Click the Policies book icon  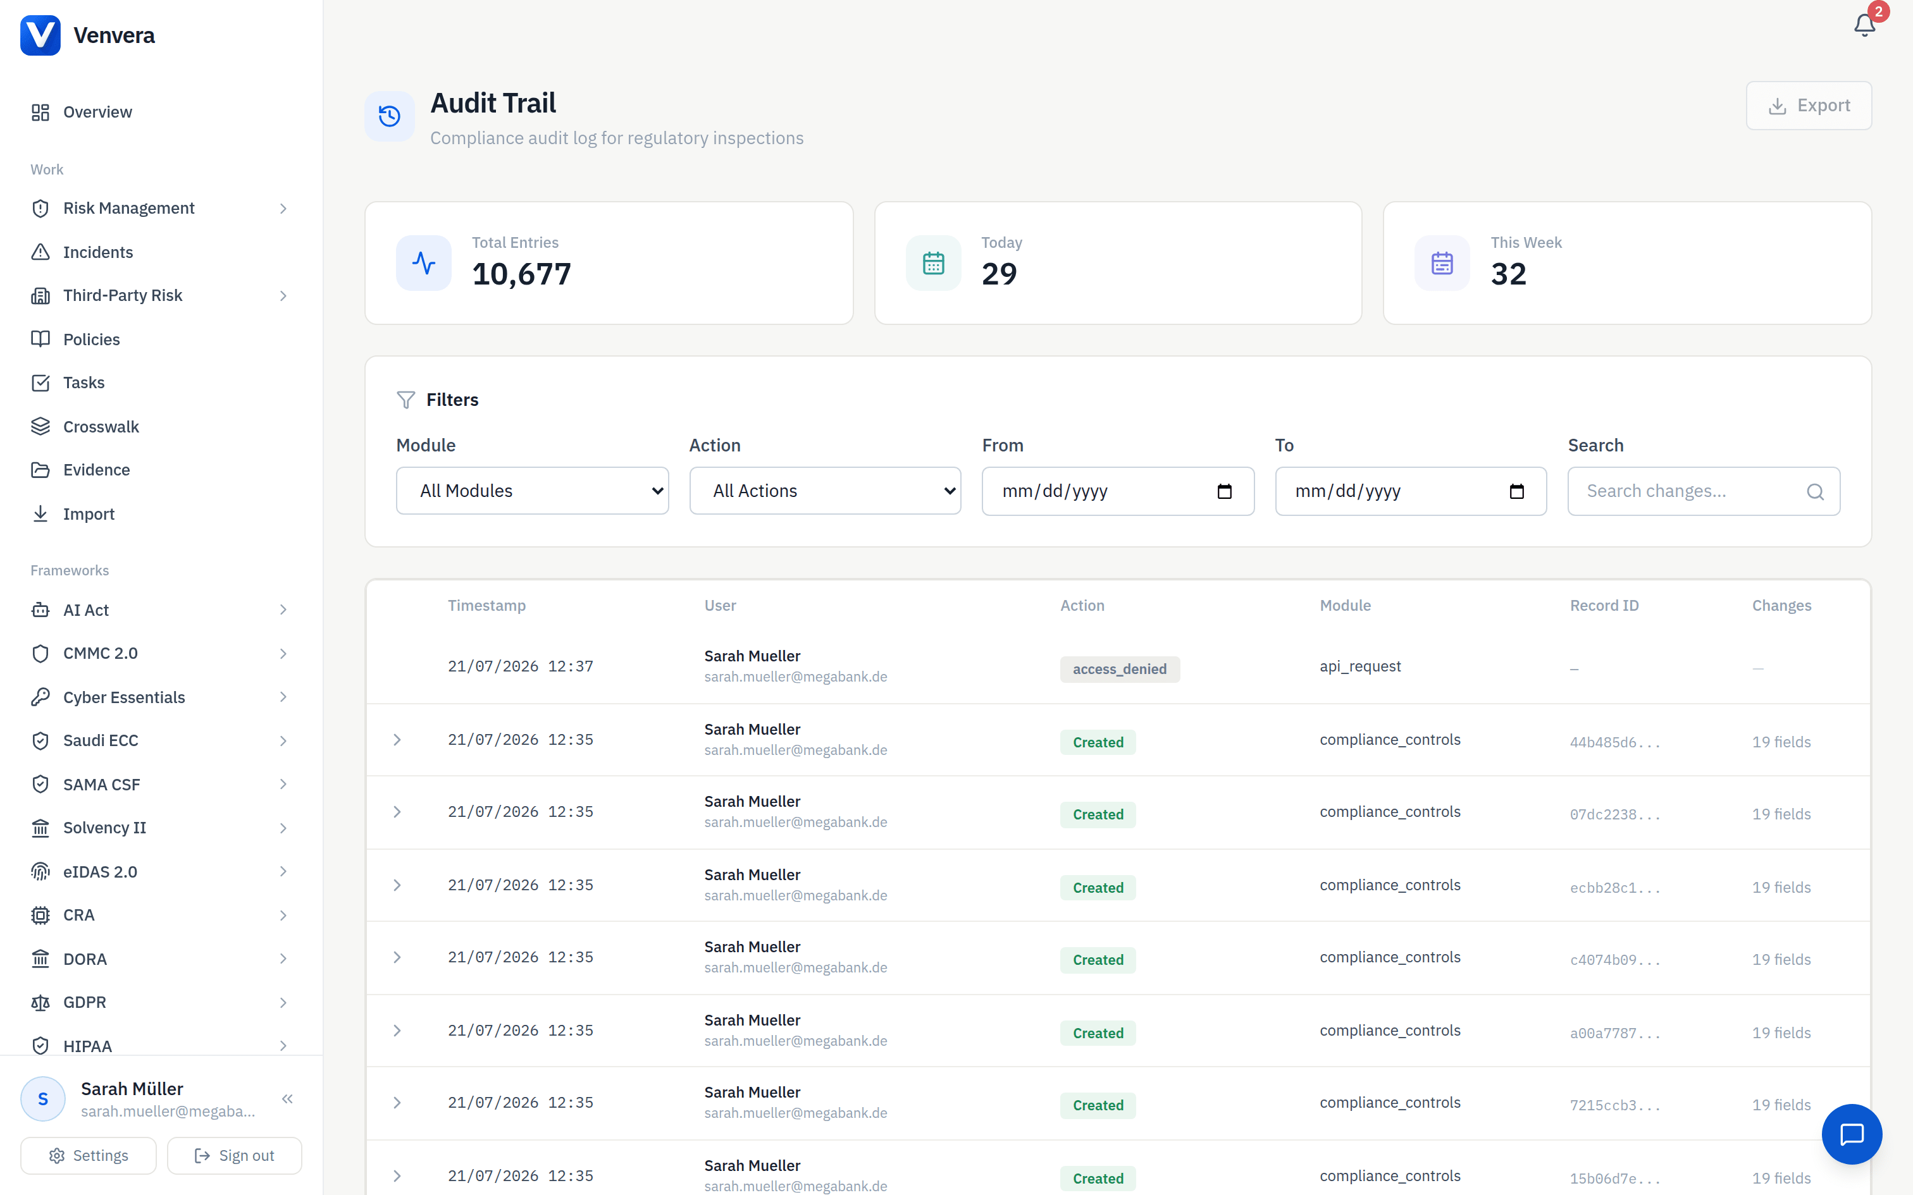point(40,339)
